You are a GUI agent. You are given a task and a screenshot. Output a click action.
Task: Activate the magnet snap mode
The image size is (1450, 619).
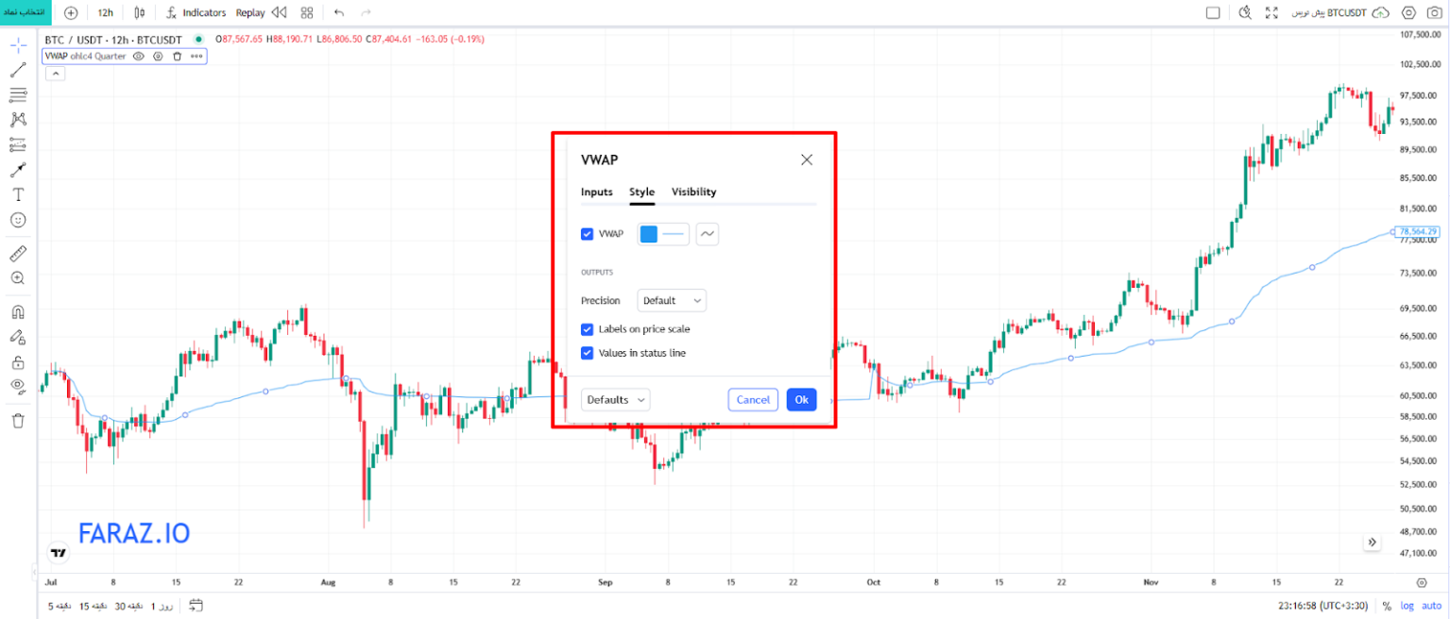pos(18,312)
